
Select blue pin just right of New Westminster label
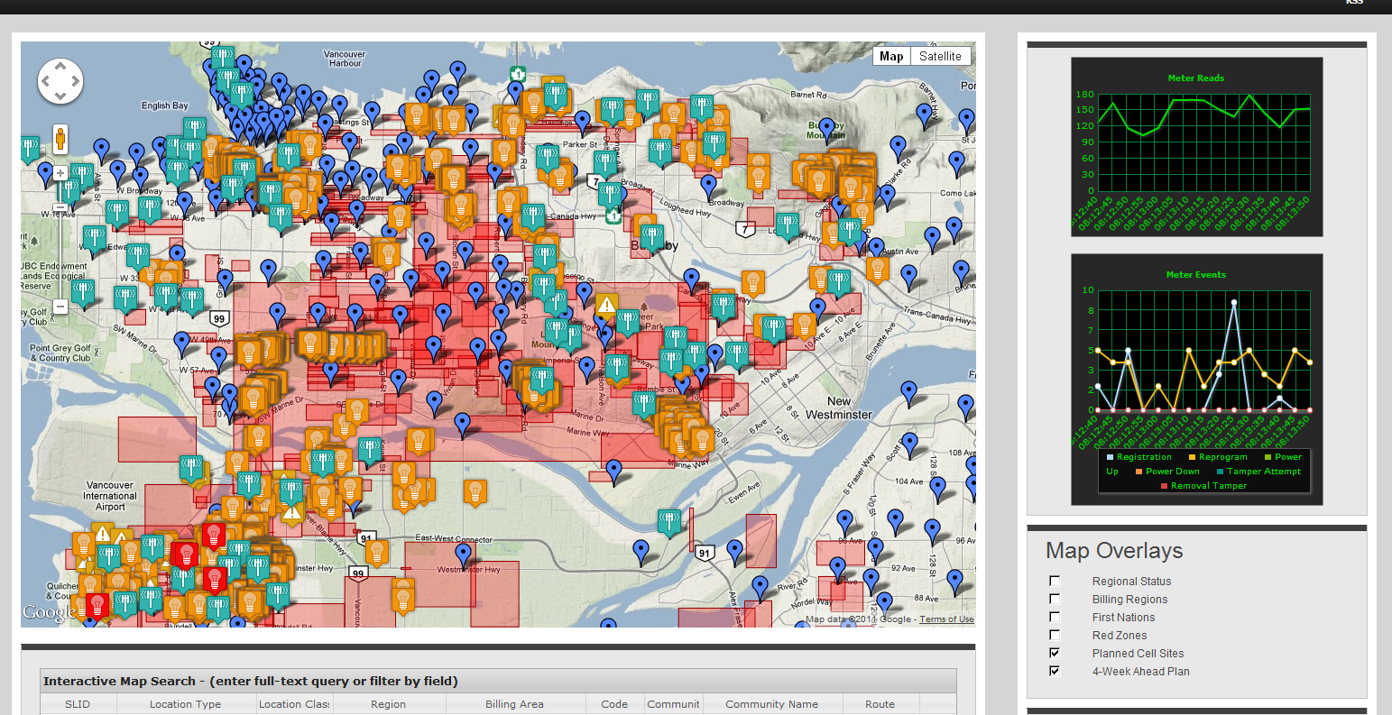click(x=909, y=392)
